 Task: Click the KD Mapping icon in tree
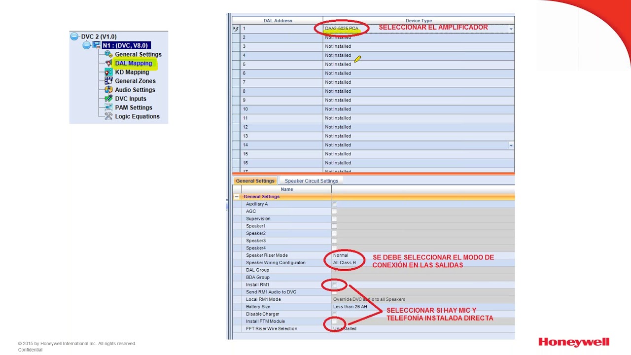pos(108,72)
